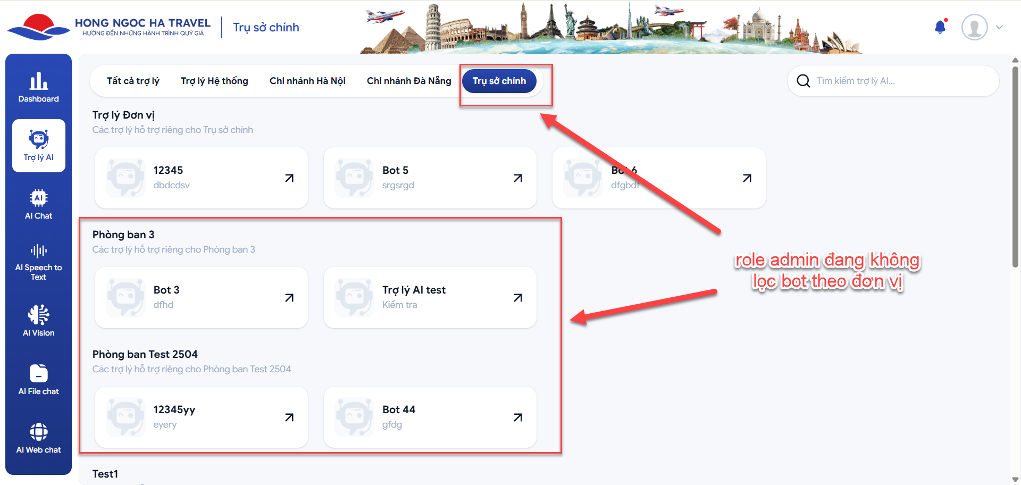Screen dimensions: 1021x485
Task: Open the Dashboard sidebar icon
Action: coord(38,87)
